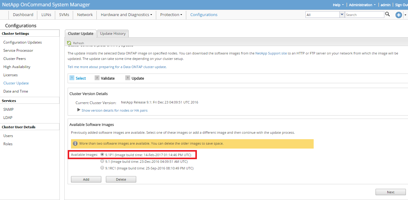Screen dimensions: 408x200
Task: Select High Availability in sidebar
Action: pos(17,67)
